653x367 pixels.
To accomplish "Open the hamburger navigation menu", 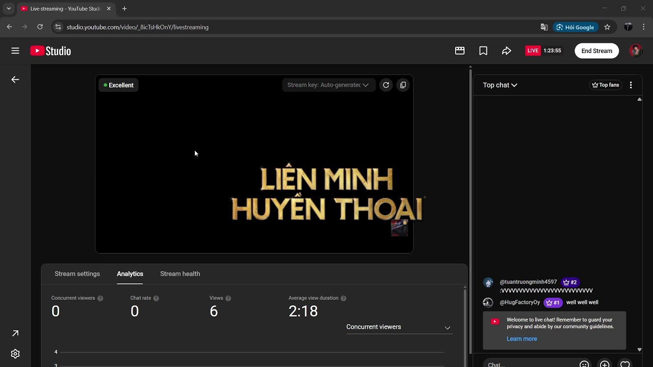I will (x=15, y=50).
